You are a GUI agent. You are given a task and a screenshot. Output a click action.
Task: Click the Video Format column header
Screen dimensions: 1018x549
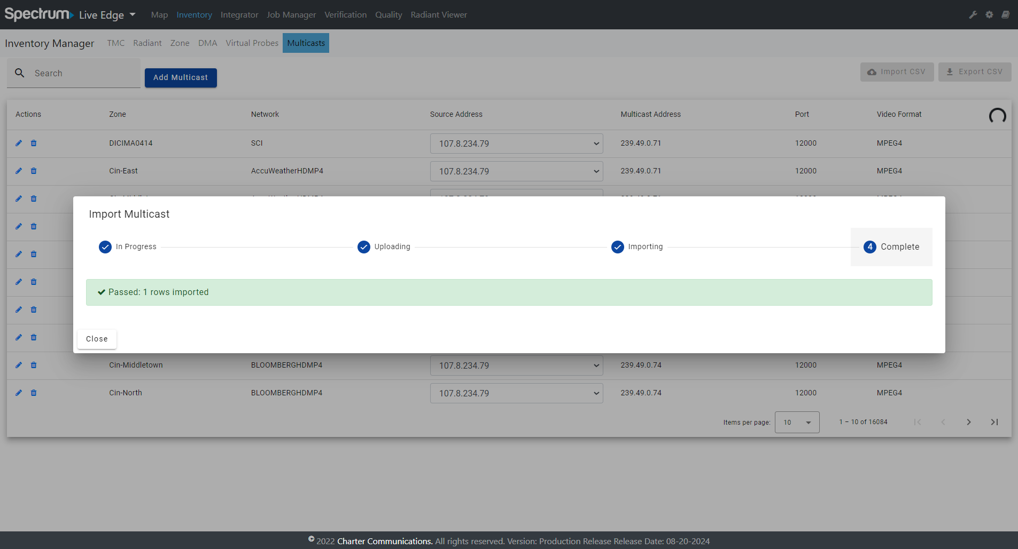899,114
